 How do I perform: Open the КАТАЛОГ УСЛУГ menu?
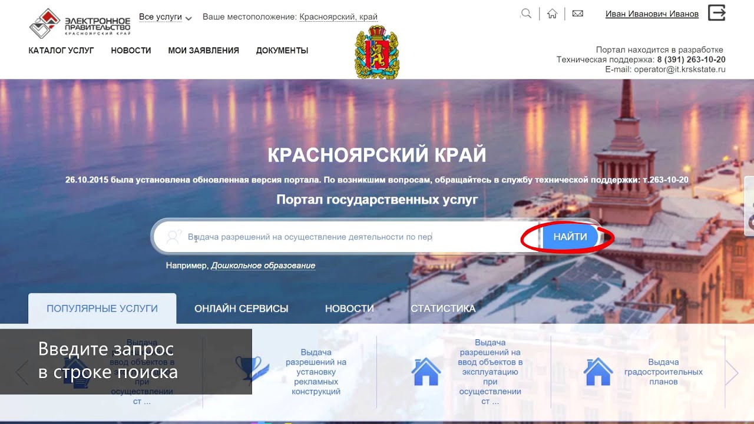(x=61, y=51)
